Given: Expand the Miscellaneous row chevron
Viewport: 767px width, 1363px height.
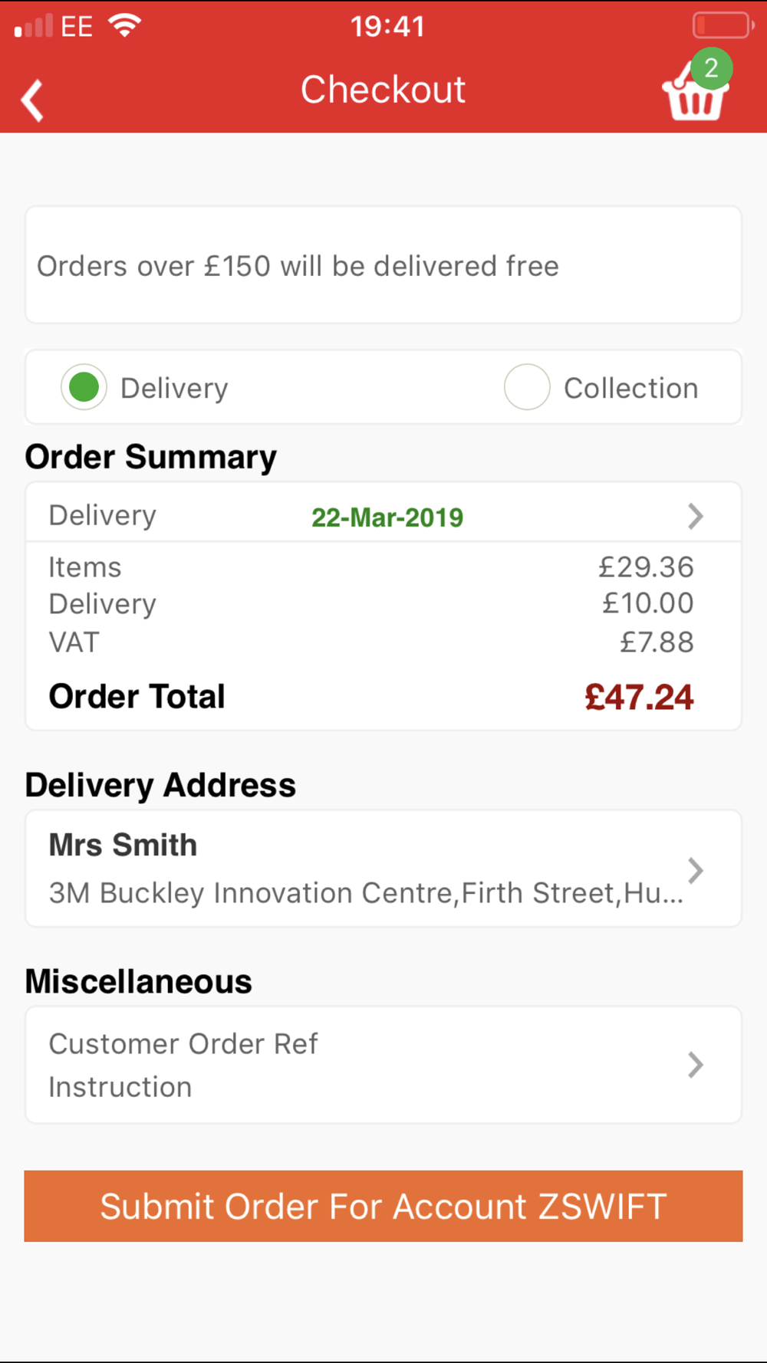Looking at the screenshot, I should (x=695, y=1065).
